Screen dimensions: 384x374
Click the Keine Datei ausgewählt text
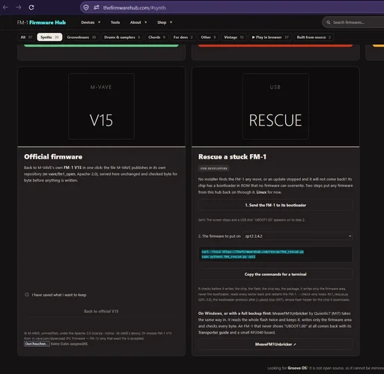tap(70, 344)
